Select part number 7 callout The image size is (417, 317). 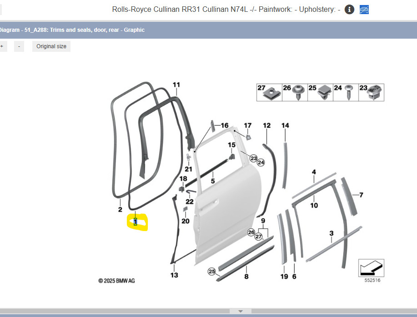361,195
